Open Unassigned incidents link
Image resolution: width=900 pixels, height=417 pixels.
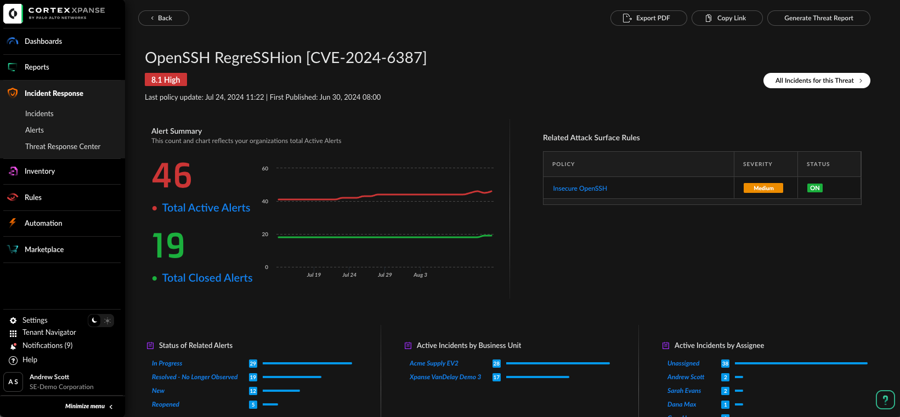(683, 363)
